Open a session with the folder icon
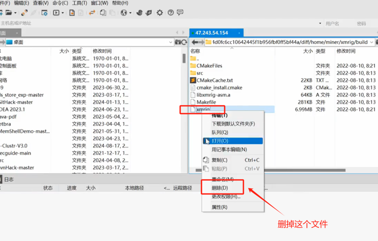The width and height of the screenshot is (378, 241). click(x=8, y=13)
